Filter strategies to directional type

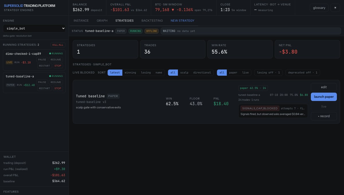pos(202,73)
